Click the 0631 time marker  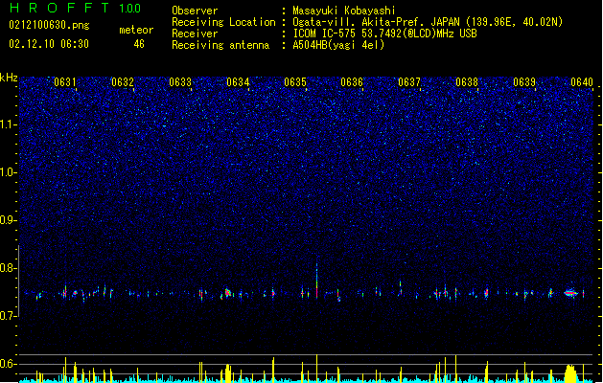tap(64, 81)
